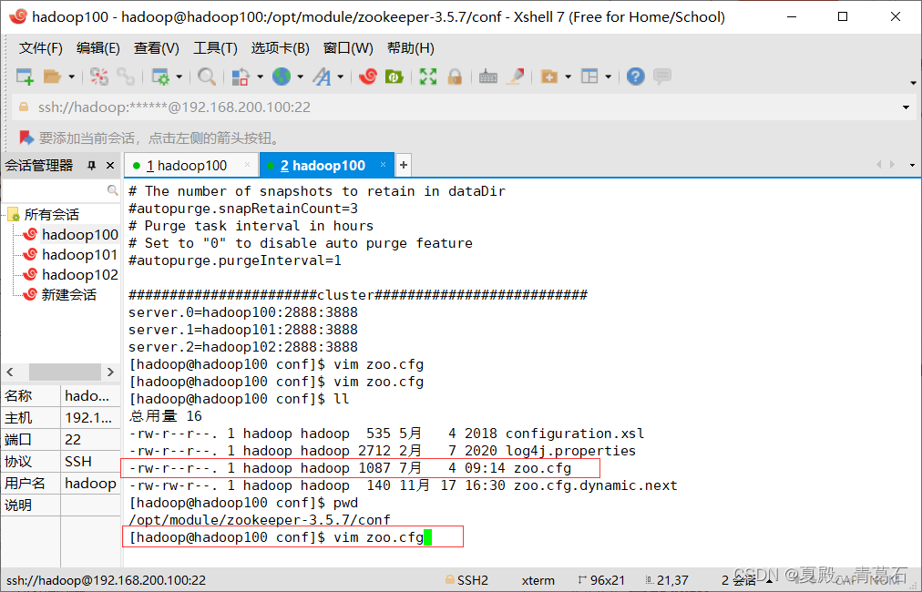The image size is (922, 592).
Task: Close the session manager panel
Action: point(110,166)
